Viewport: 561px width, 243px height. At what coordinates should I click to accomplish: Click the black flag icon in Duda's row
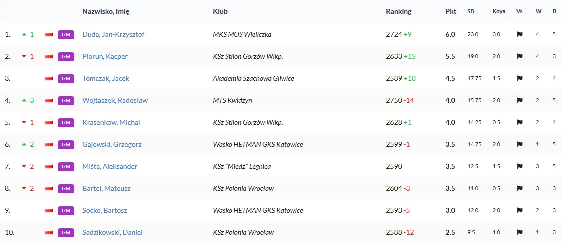click(x=520, y=34)
